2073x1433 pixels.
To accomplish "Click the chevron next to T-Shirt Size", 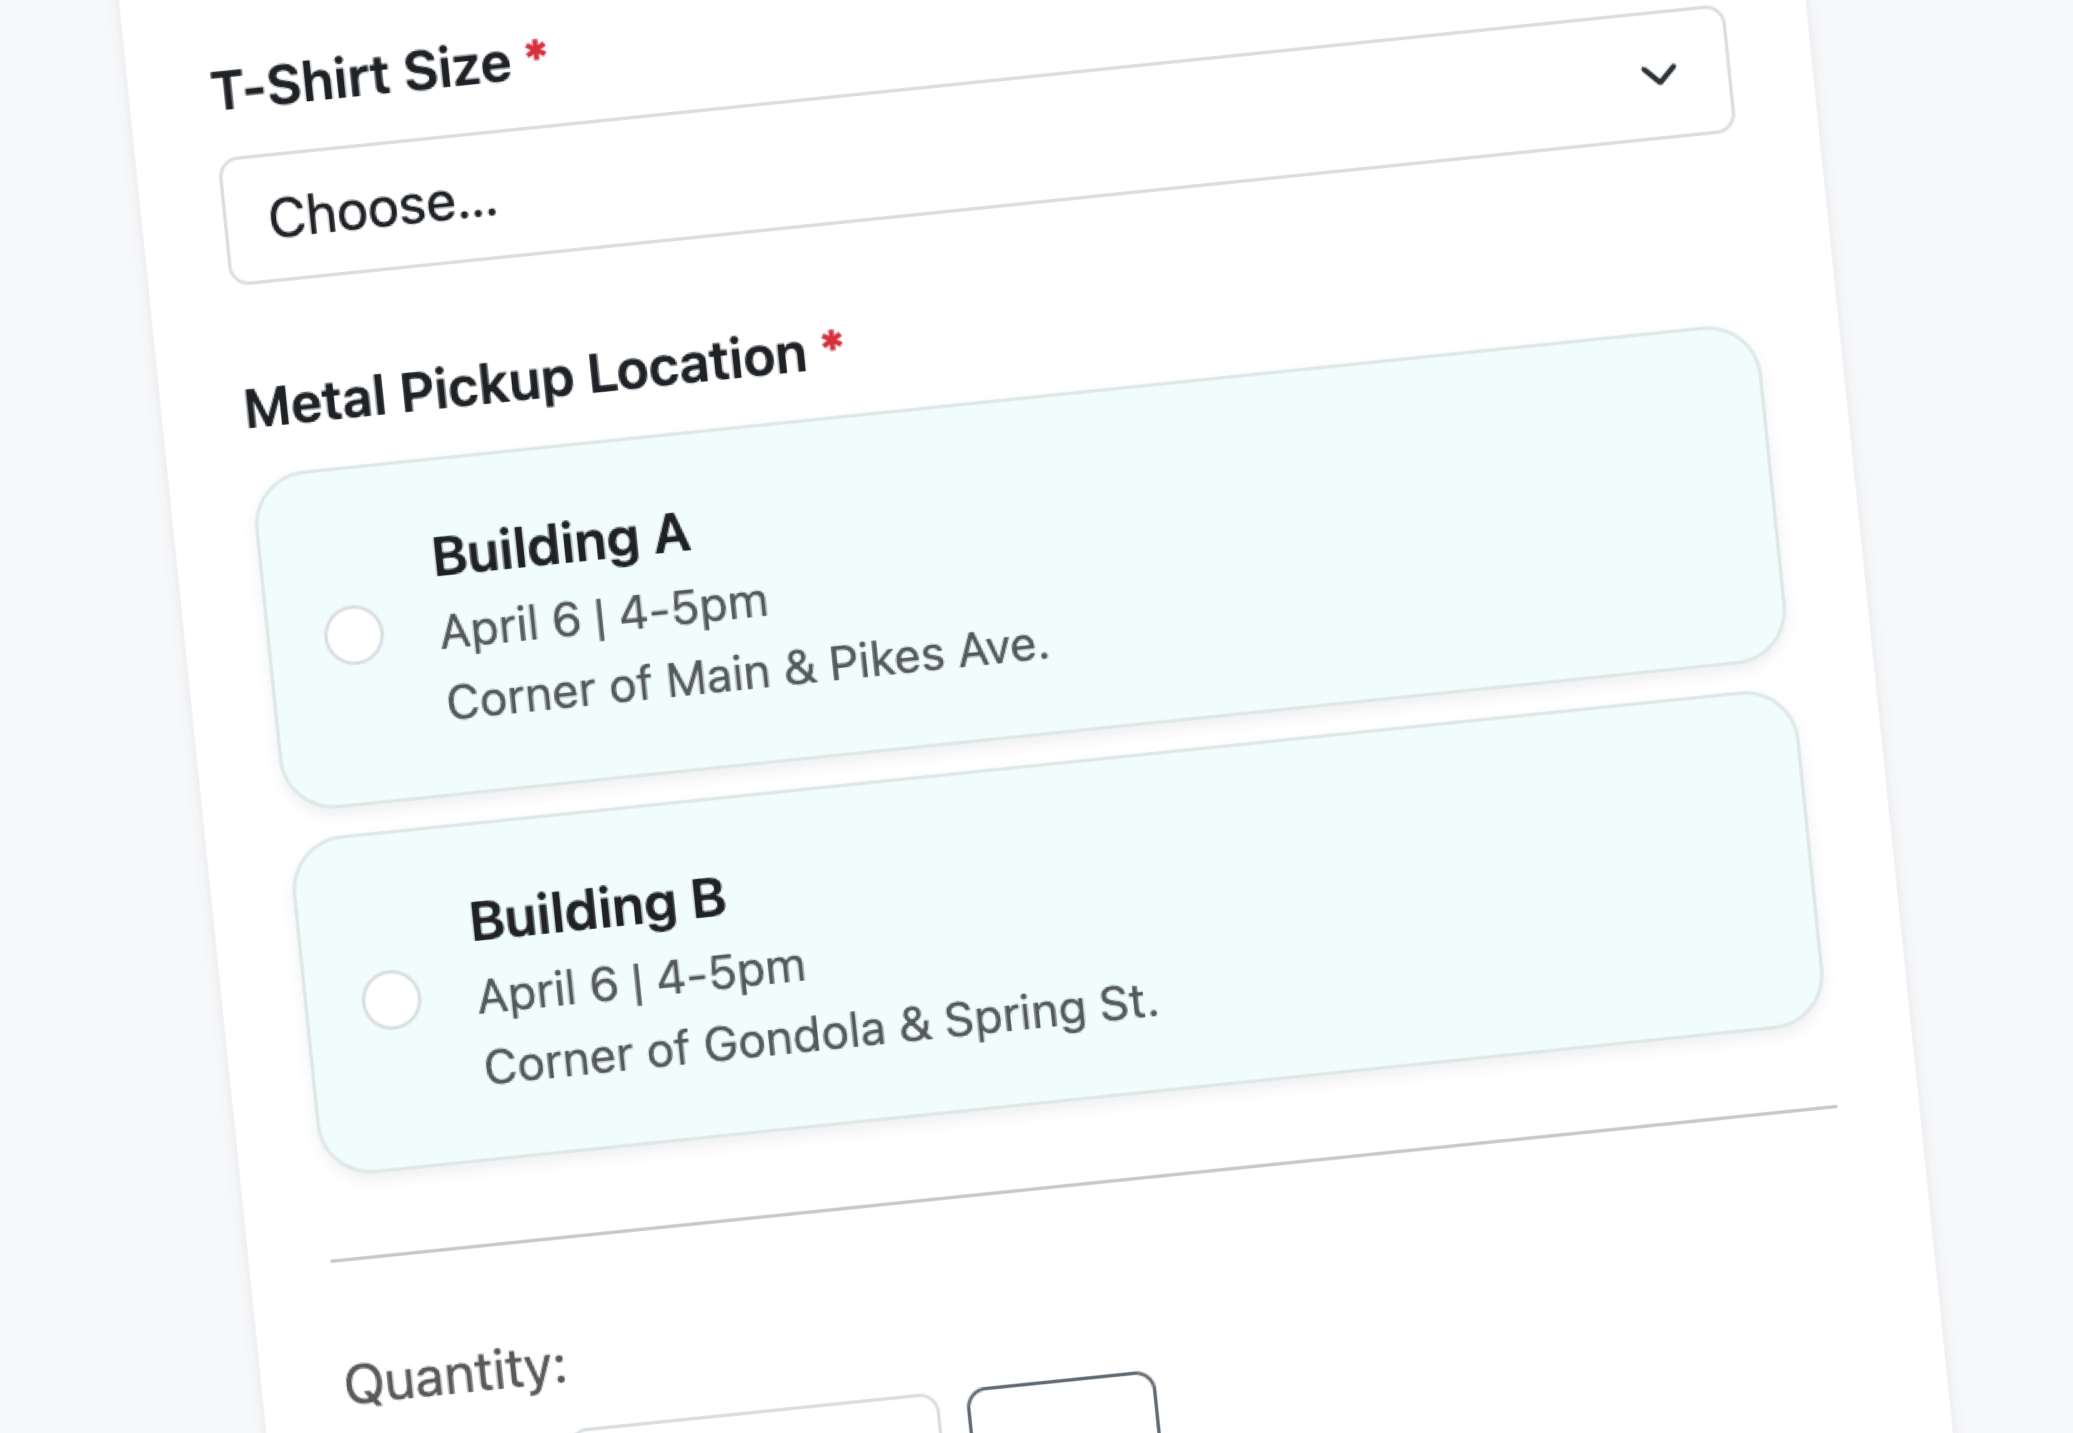I will click(1659, 74).
